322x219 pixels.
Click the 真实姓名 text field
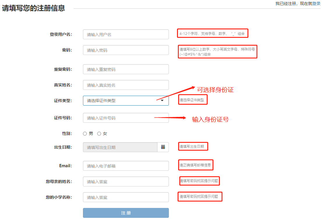[126, 85]
